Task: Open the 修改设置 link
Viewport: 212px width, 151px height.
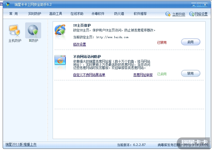Action: tap(79, 44)
